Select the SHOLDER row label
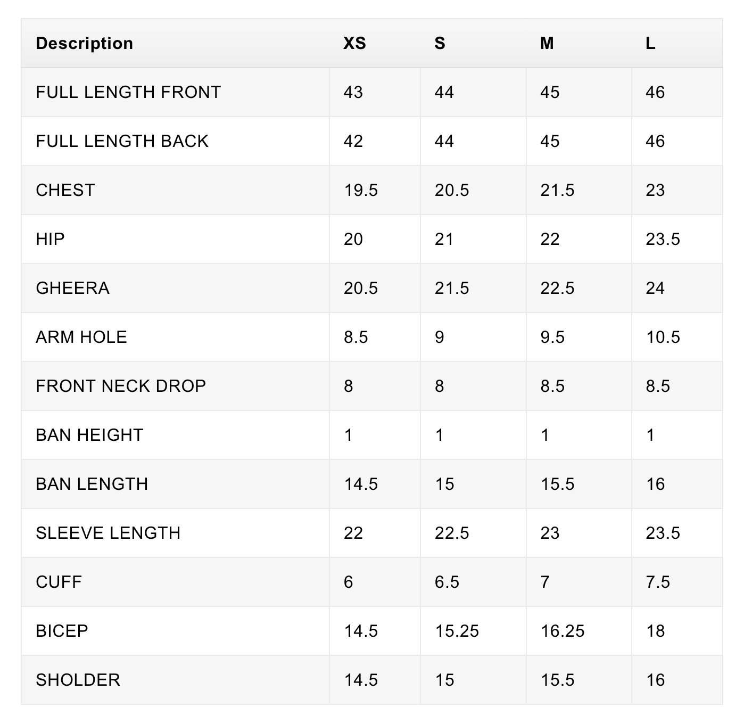Image resolution: width=744 pixels, height=723 pixels. click(x=78, y=680)
